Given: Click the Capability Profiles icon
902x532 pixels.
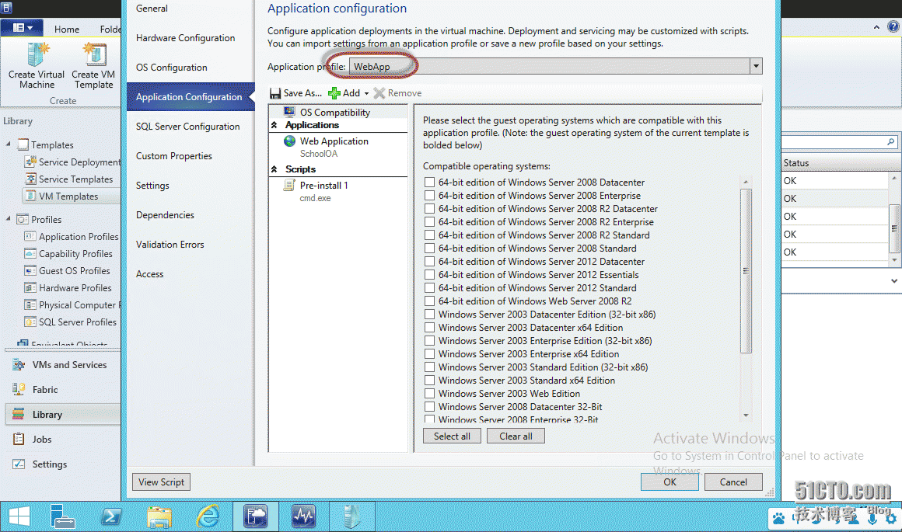Looking at the screenshot, I should tap(30, 253).
